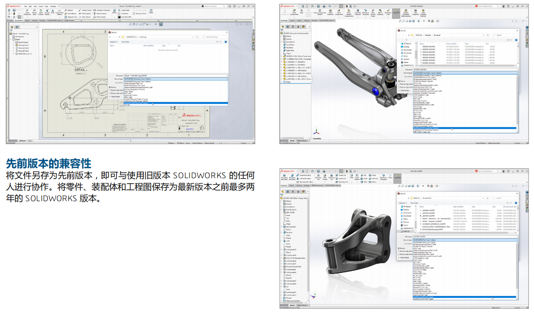Select the Magnetic Line tool
This screenshot has height=313, width=534.
tap(71, 17)
